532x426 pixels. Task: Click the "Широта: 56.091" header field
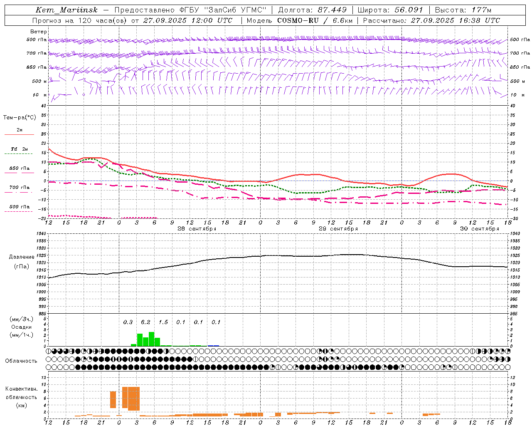coord(390,10)
